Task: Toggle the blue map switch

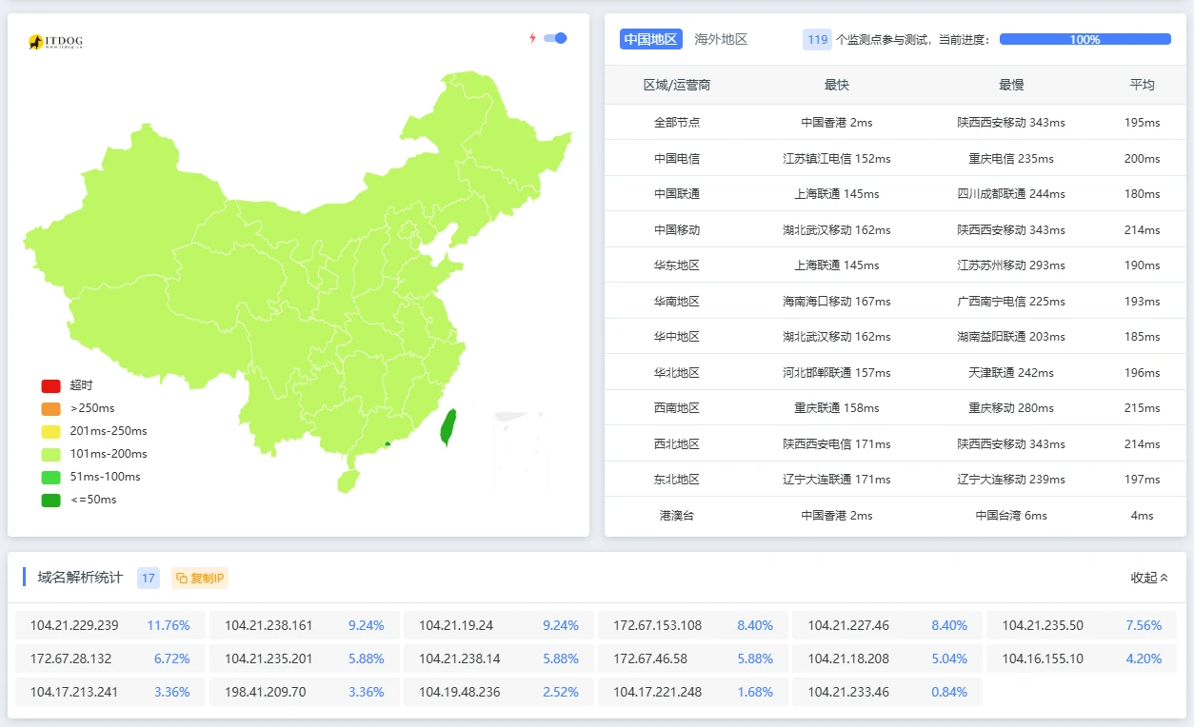Action: tap(555, 38)
